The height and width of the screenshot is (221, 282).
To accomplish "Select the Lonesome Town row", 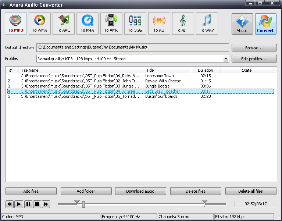I will point(140,76).
